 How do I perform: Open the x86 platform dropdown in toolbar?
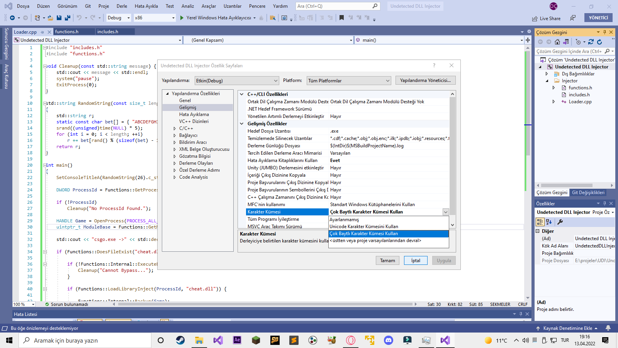[154, 18]
